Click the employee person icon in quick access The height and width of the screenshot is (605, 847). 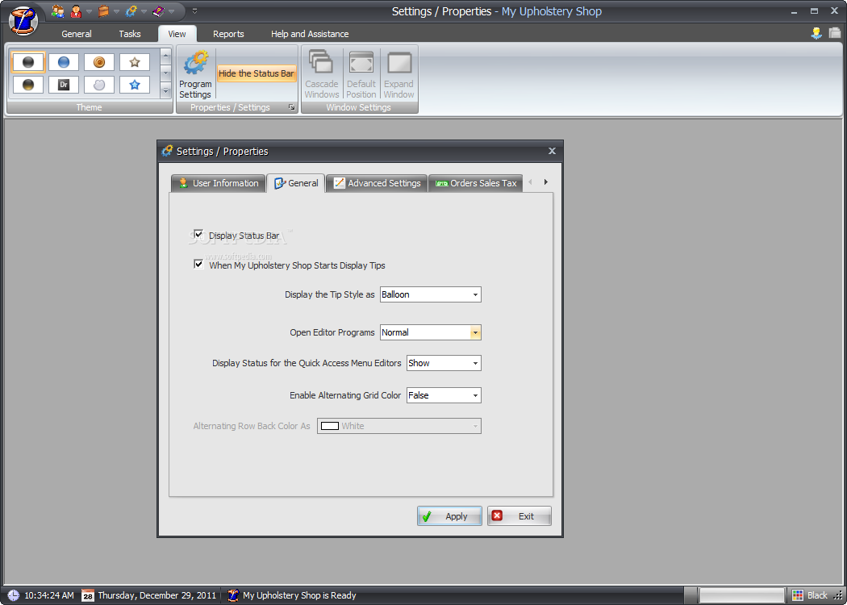click(76, 10)
